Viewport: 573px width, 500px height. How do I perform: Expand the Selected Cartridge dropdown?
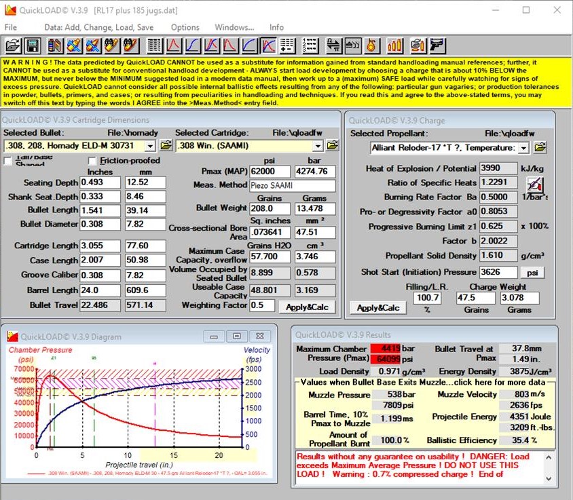coord(316,145)
